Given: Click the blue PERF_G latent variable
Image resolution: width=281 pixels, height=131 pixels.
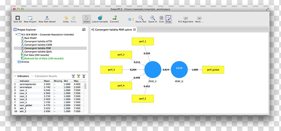Looking at the screenshot, I should pyautogui.click(x=179, y=70).
